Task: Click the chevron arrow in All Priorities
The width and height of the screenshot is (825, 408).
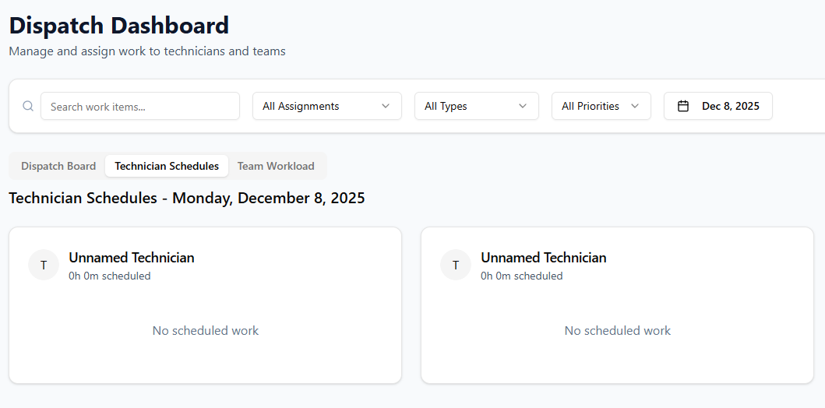Action: pos(635,106)
